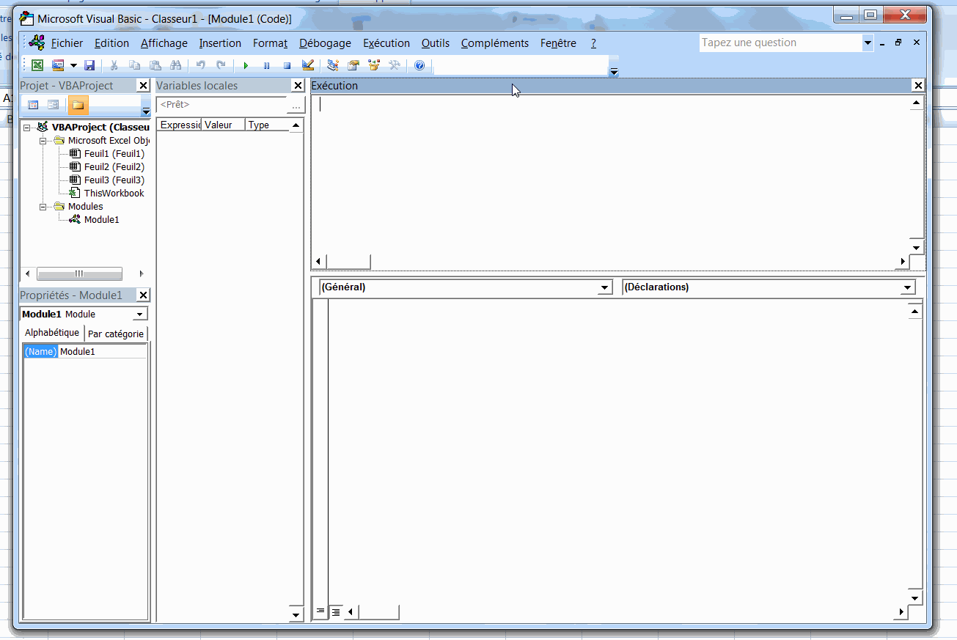Open the Fenêtre menu

click(558, 43)
